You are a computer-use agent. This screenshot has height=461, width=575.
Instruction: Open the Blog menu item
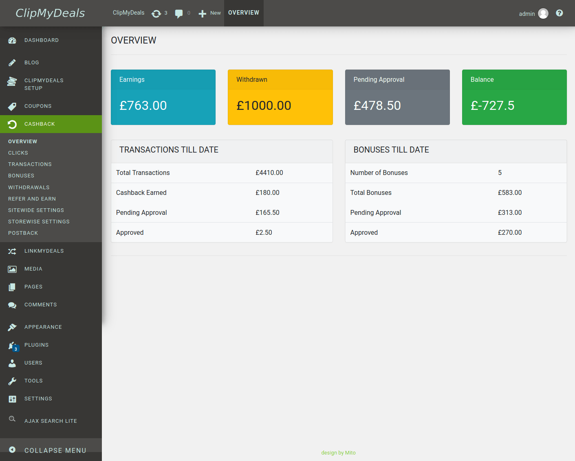[51, 63]
